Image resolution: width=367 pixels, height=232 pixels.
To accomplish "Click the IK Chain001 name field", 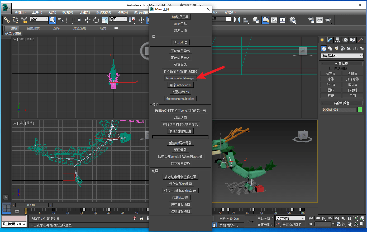I will click(x=339, y=110).
